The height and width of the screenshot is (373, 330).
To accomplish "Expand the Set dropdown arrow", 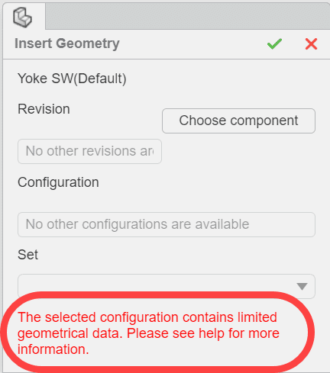I will pos(302,287).
